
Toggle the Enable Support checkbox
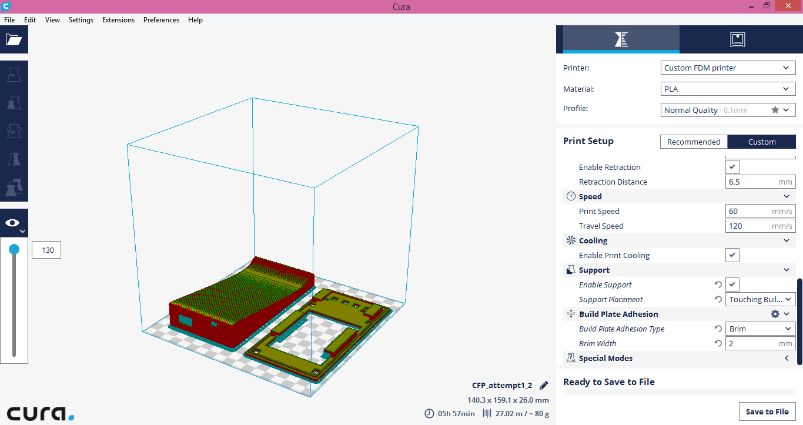(732, 285)
